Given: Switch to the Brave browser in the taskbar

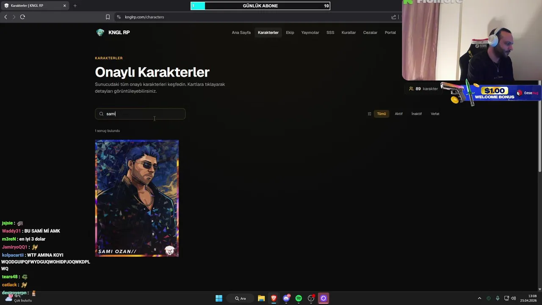Looking at the screenshot, I should pos(274,298).
